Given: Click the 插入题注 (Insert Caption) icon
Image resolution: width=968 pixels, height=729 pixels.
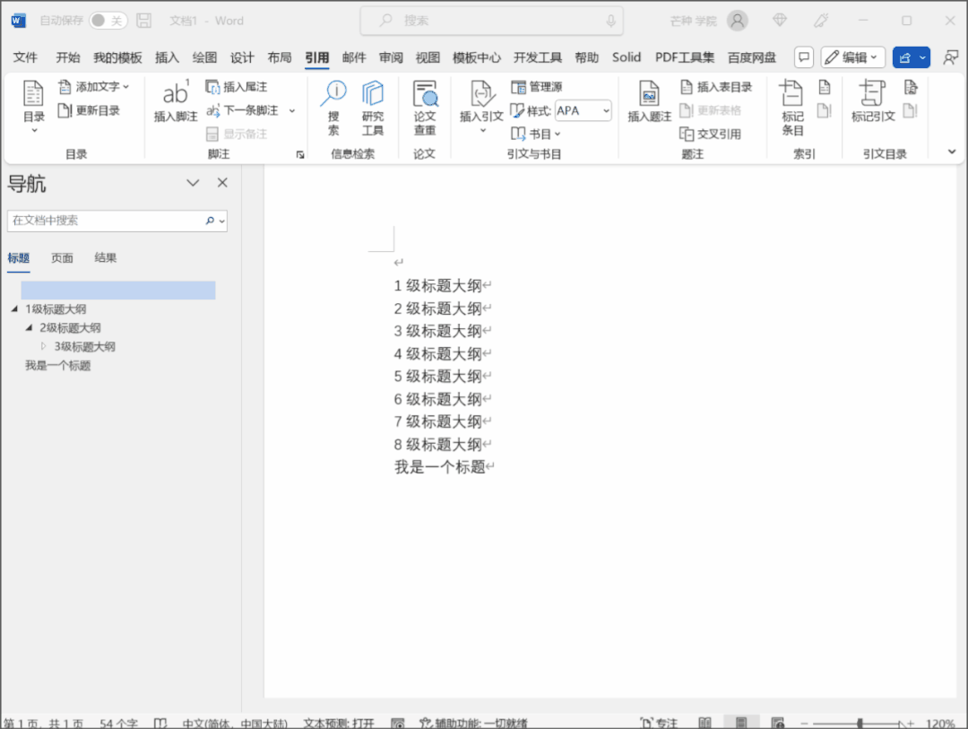Looking at the screenshot, I should click(x=649, y=102).
